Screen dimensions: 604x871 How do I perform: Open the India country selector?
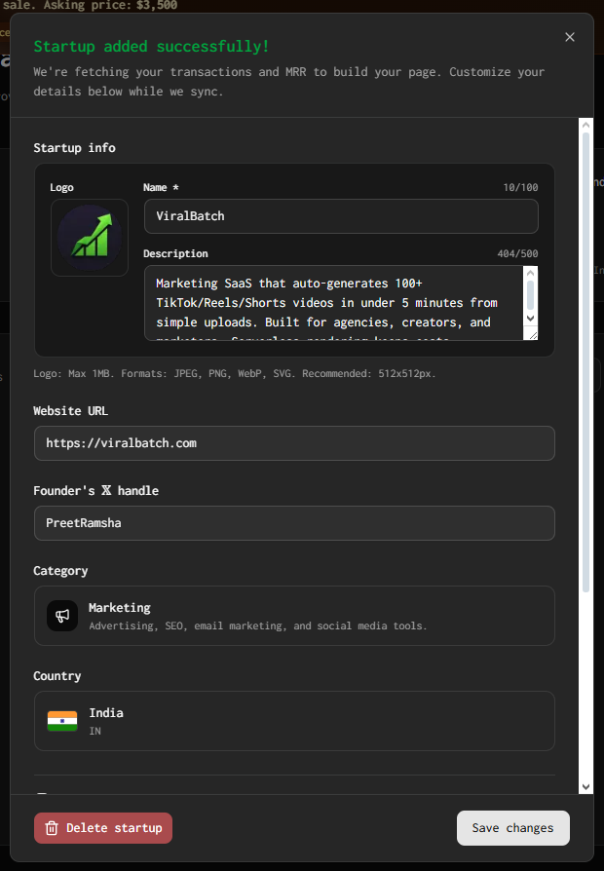[294, 721]
